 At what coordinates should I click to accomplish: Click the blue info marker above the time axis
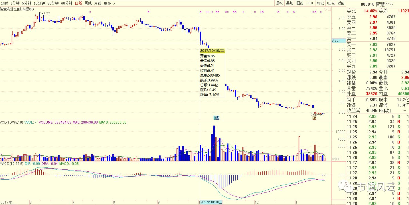(217, 118)
